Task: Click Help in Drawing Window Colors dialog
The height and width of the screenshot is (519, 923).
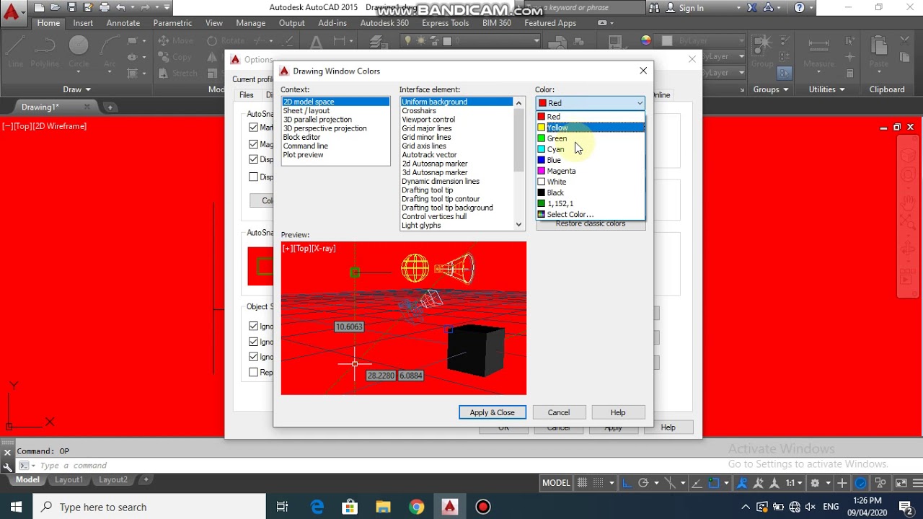Action: click(x=618, y=412)
